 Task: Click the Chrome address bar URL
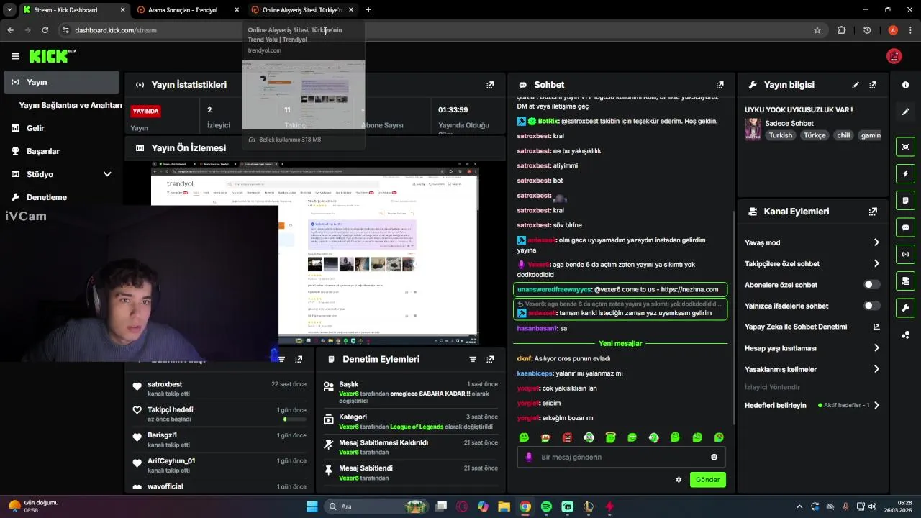(x=116, y=30)
